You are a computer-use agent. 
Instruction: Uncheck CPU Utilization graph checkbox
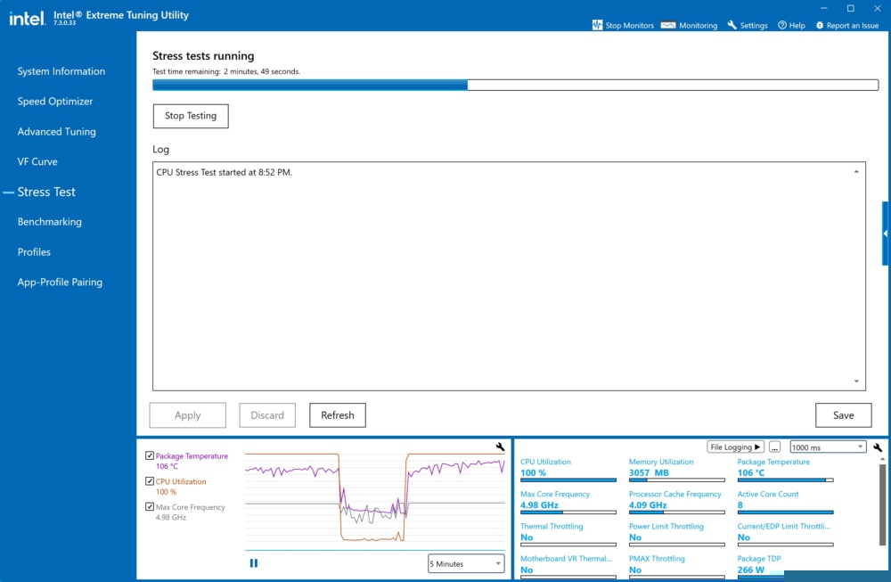click(x=150, y=480)
